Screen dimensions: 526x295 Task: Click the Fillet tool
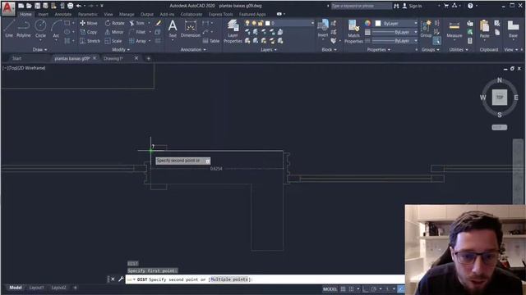click(137, 32)
